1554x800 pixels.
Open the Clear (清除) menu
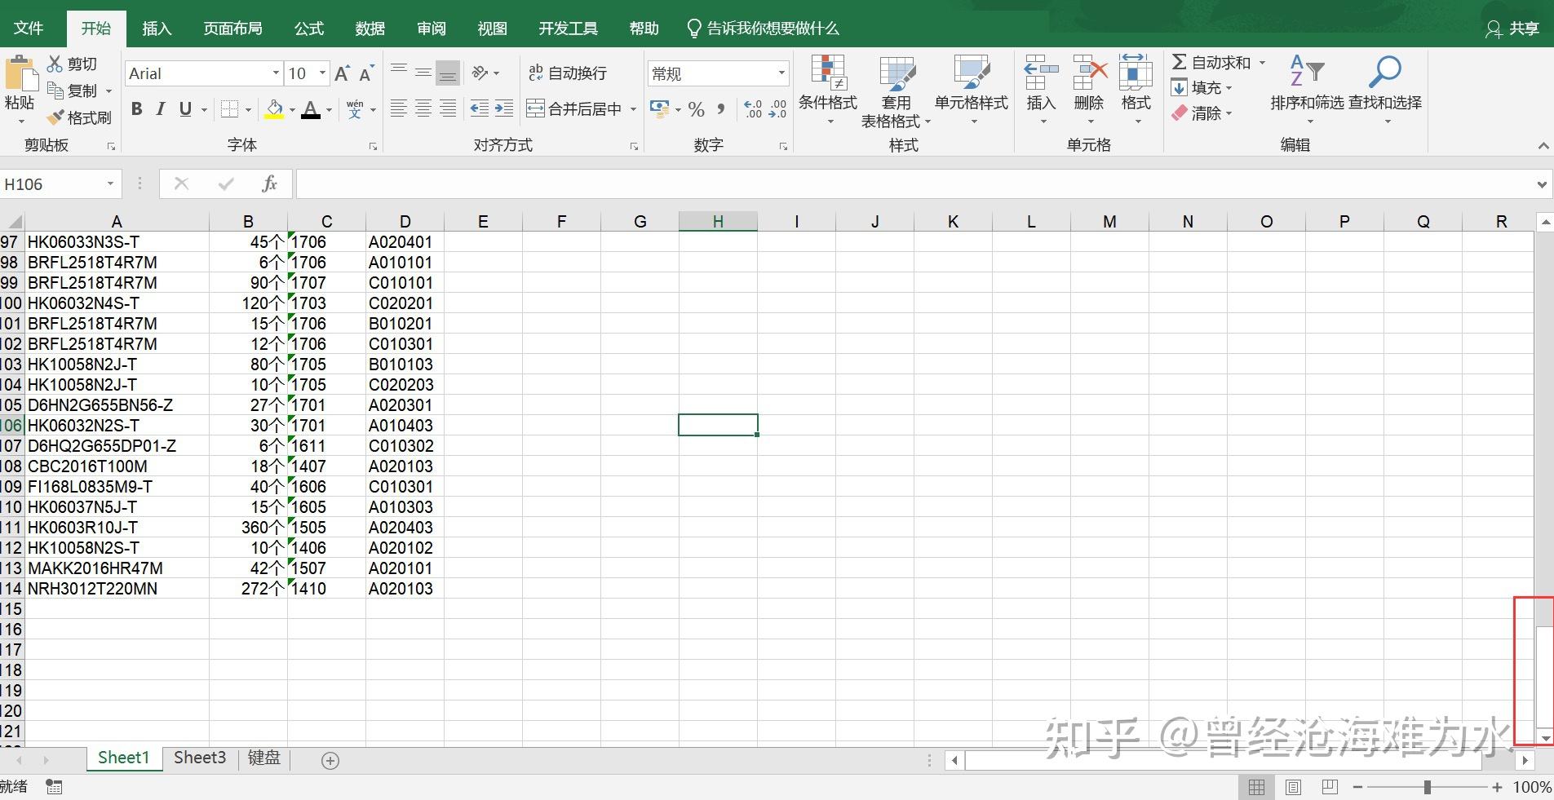click(x=1201, y=113)
